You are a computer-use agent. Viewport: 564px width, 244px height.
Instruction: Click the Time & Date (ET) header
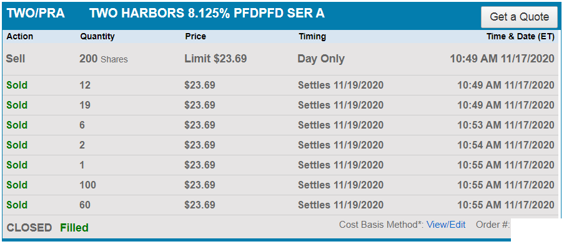coord(520,36)
